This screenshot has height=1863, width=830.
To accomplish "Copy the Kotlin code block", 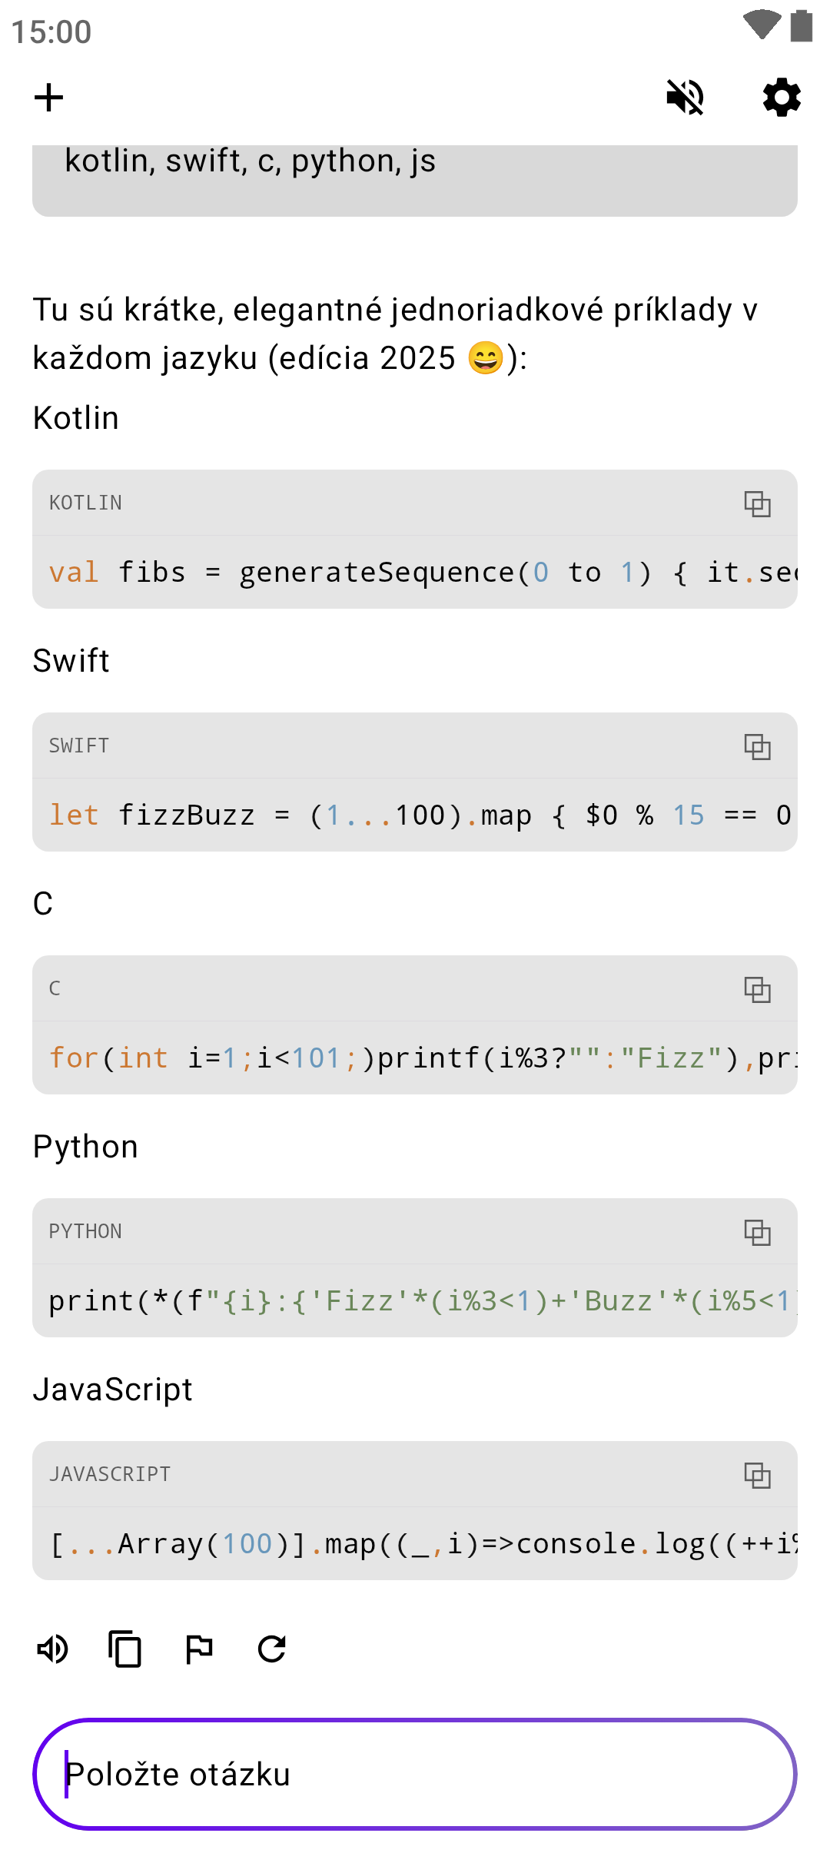I will [757, 503].
